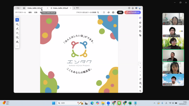
Task: Open the Windows Start button
Action: click(x=53, y=103)
